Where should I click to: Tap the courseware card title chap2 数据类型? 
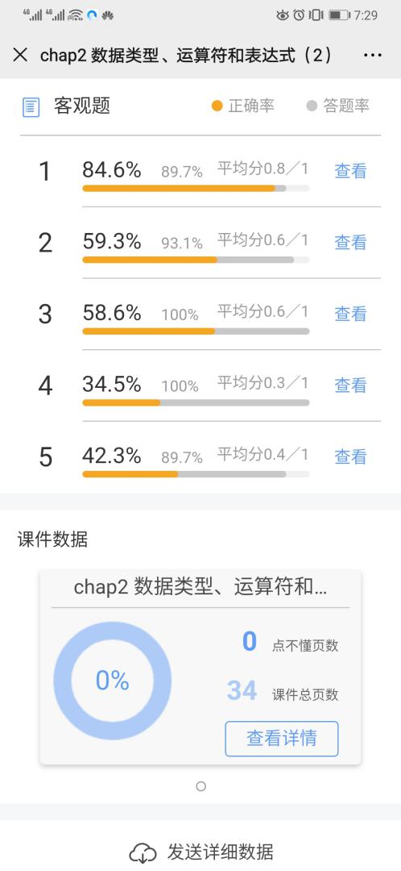[x=200, y=588]
